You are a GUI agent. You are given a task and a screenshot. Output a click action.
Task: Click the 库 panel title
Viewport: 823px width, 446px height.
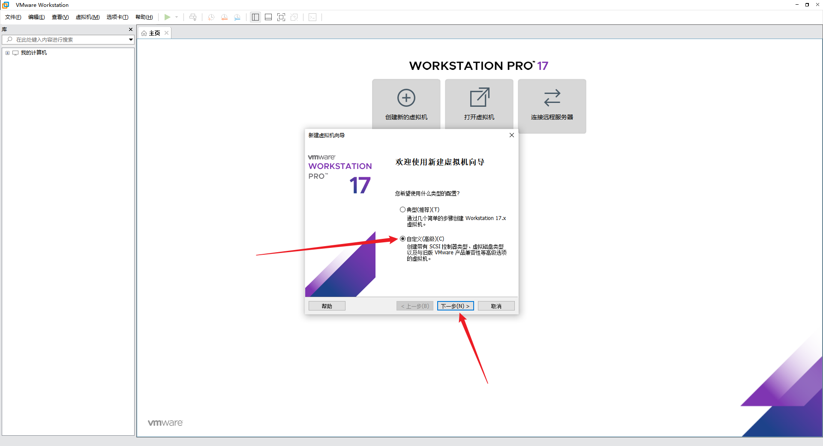pos(4,30)
